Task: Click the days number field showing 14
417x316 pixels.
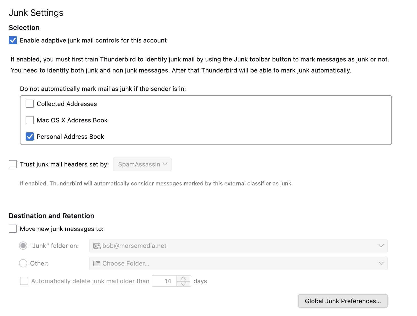Action: [x=164, y=281]
